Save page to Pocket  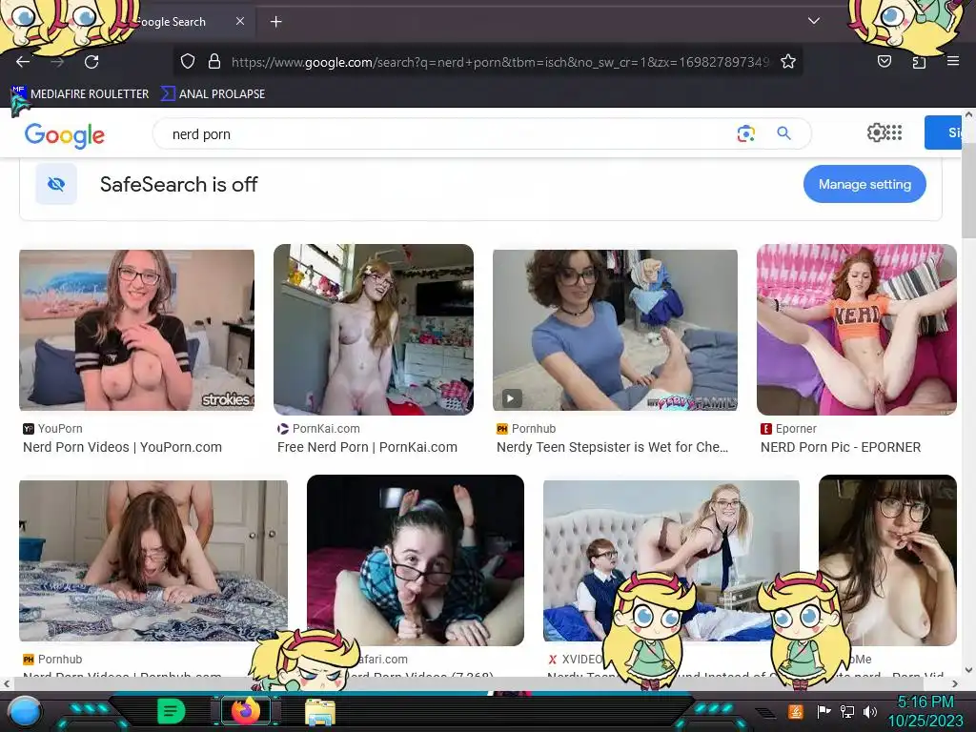click(x=884, y=61)
